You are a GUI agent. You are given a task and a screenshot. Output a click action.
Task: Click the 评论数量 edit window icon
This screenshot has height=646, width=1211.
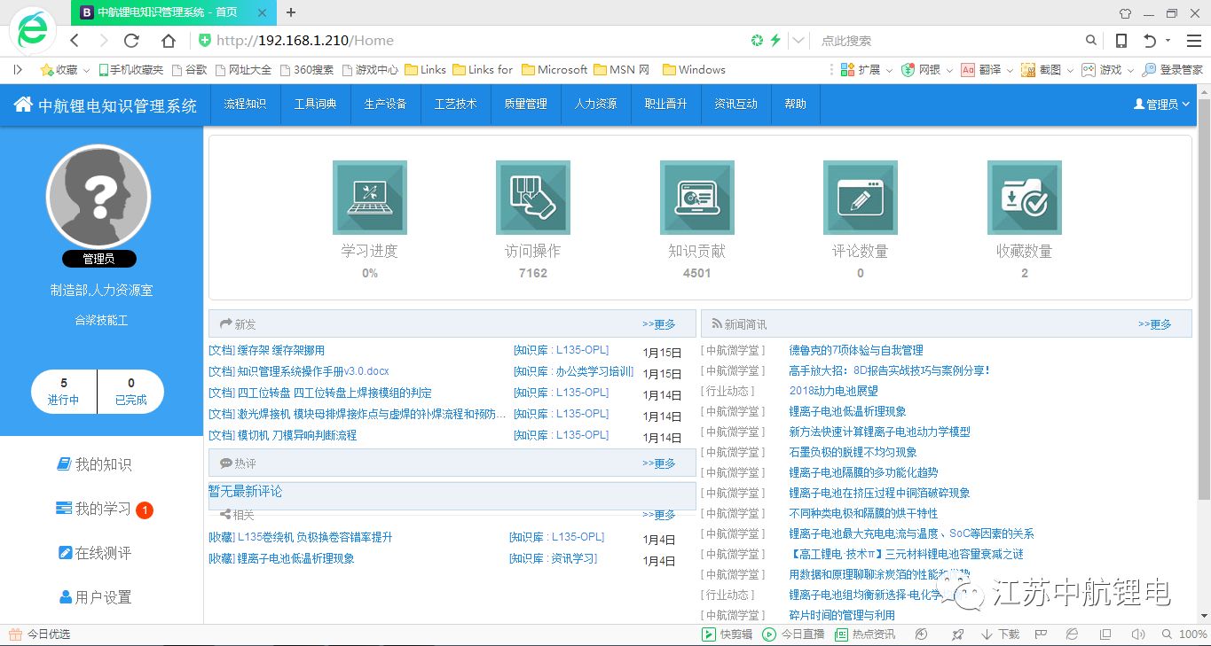pyautogui.click(x=861, y=198)
